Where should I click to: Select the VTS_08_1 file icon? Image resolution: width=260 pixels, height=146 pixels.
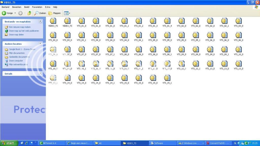click(x=167, y=49)
